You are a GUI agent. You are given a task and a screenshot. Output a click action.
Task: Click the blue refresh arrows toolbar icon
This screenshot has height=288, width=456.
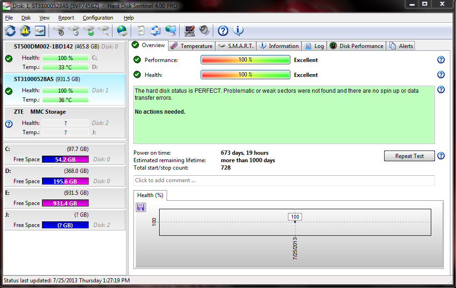[10, 31]
